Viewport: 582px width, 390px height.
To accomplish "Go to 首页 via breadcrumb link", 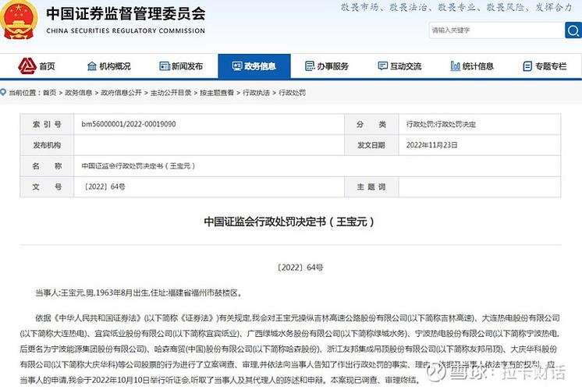I will pos(50,93).
